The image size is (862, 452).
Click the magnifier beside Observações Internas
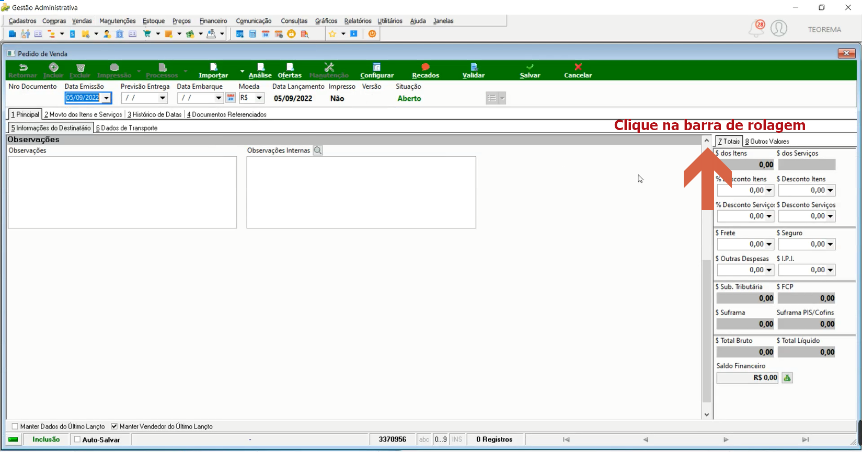click(318, 150)
